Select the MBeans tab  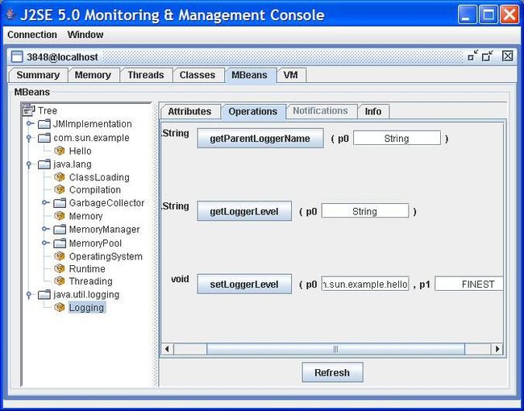pyautogui.click(x=249, y=75)
